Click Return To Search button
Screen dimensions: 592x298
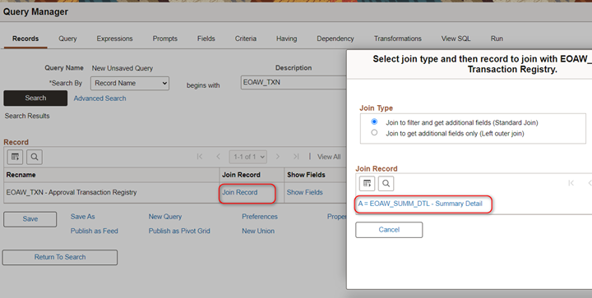[x=60, y=257]
